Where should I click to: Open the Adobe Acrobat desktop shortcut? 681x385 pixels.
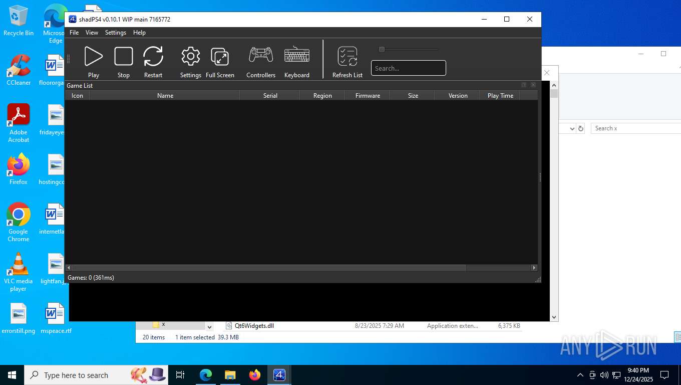[x=19, y=123]
